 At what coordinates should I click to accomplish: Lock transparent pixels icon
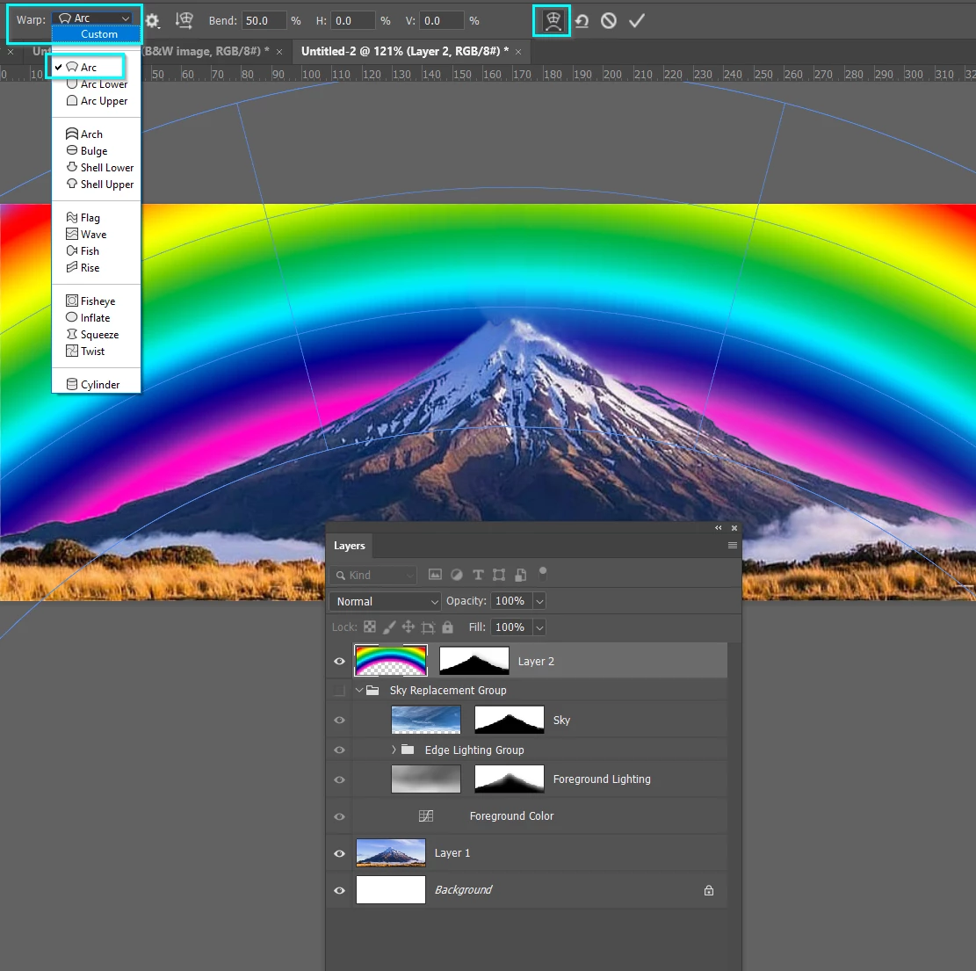[370, 627]
